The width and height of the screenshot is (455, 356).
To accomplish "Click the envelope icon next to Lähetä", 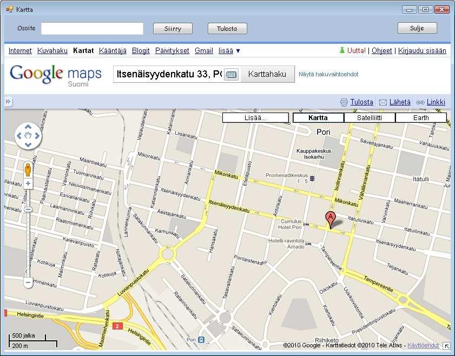I will click(383, 102).
